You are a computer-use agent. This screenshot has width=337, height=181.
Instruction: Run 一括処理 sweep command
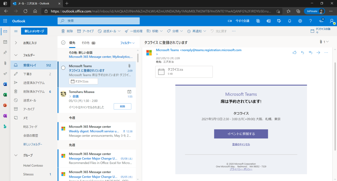tap(134, 31)
